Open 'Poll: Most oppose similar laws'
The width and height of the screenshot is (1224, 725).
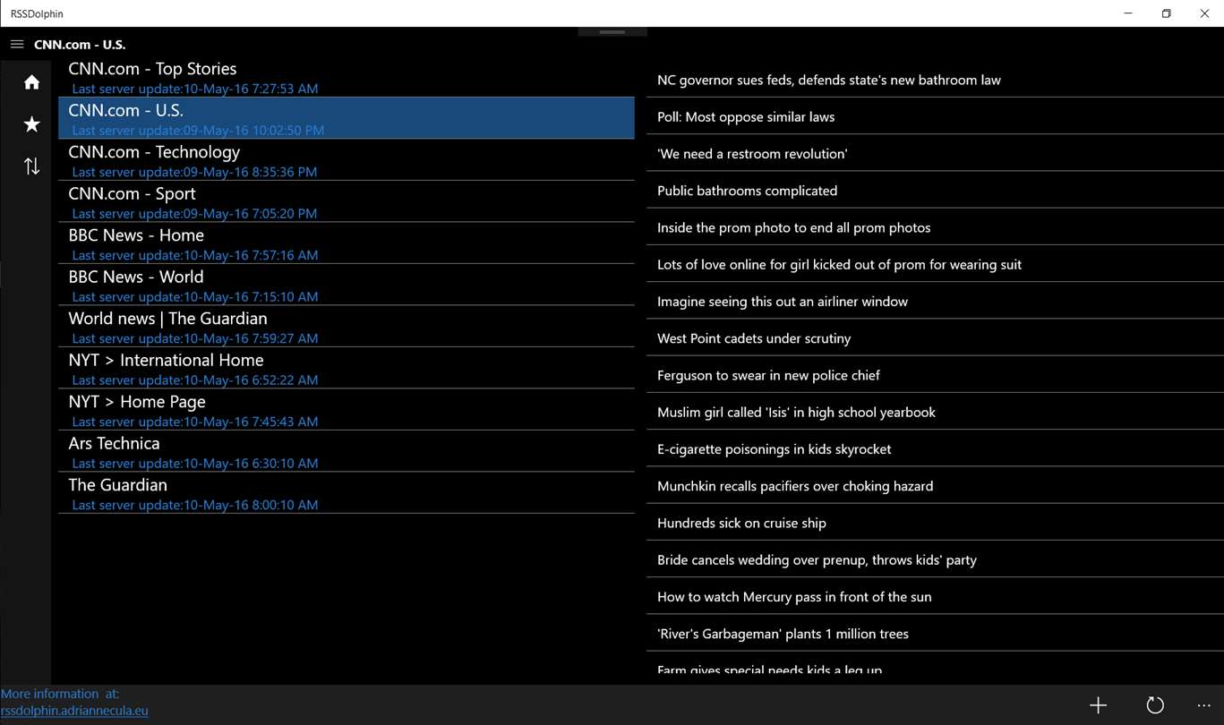click(x=935, y=116)
